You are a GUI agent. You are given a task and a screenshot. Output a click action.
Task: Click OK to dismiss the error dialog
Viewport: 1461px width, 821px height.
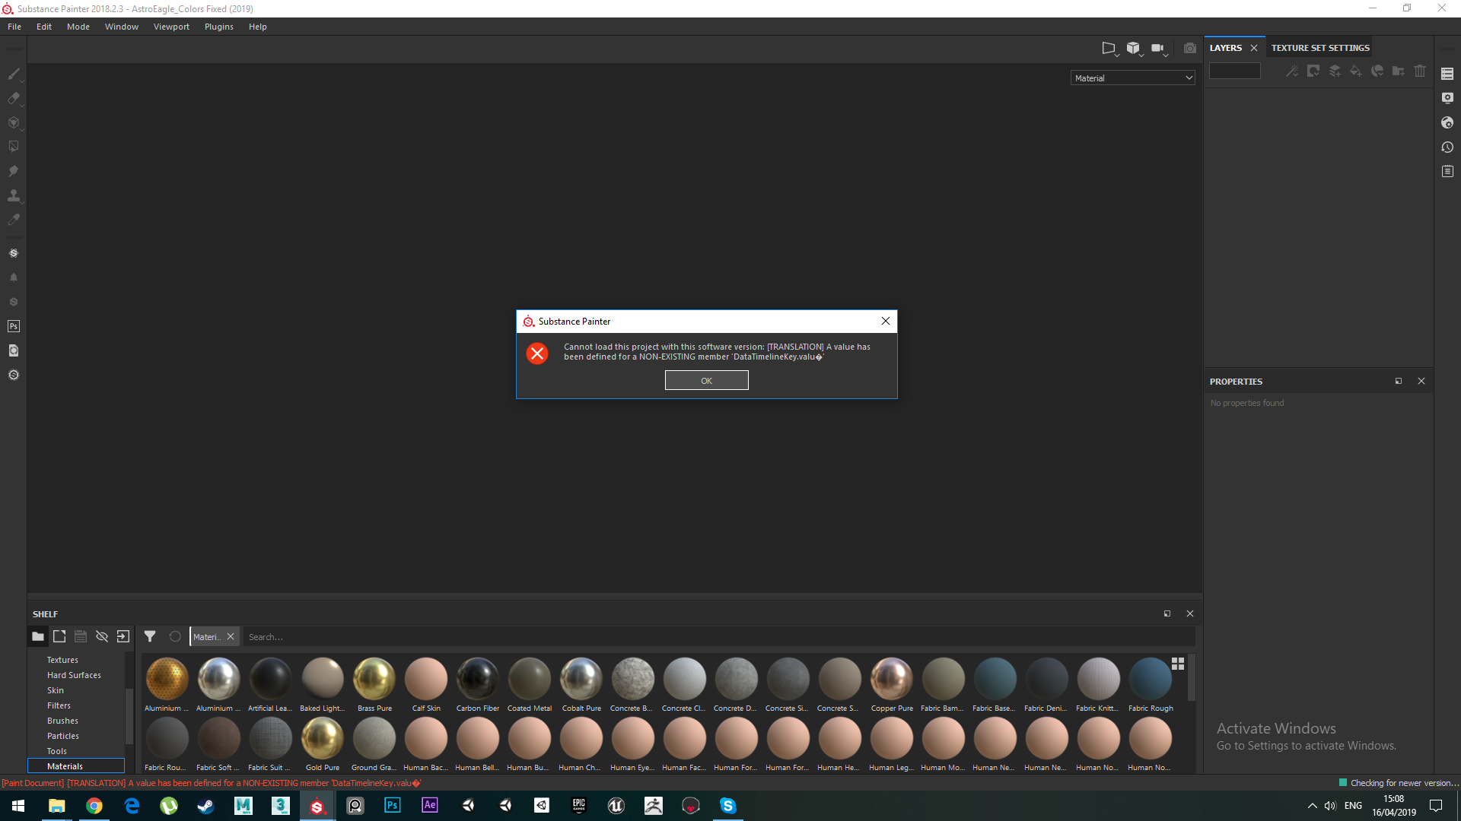pyautogui.click(x=705, y=380)
